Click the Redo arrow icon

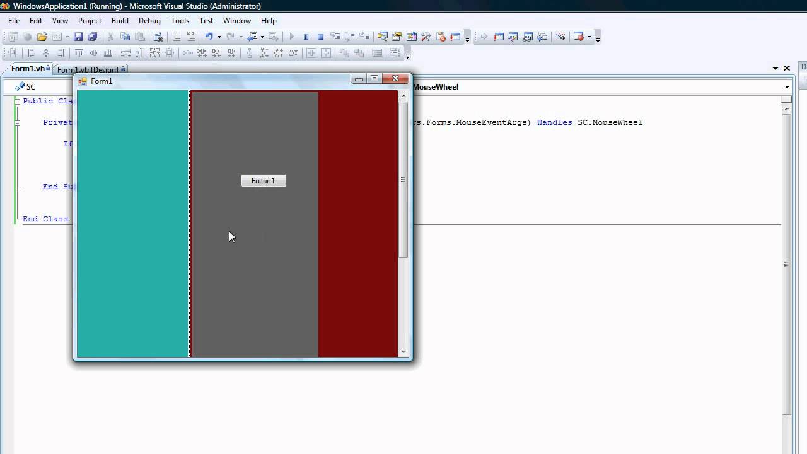click(230, 37)
